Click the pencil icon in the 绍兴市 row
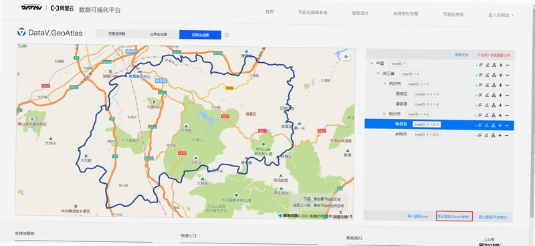Screen dimensions: 535x246 point(487,116)
